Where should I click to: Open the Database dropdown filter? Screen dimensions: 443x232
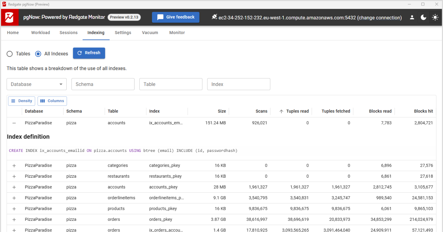(x=36, y=84)
